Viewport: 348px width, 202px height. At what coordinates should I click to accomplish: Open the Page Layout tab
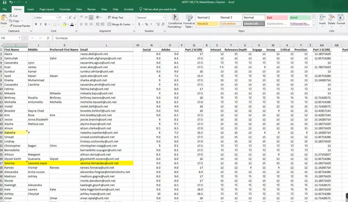[x=46, y=9]
